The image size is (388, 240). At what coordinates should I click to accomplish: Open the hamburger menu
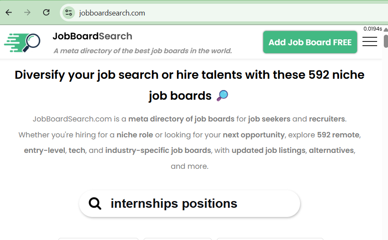tap(370, 42)
